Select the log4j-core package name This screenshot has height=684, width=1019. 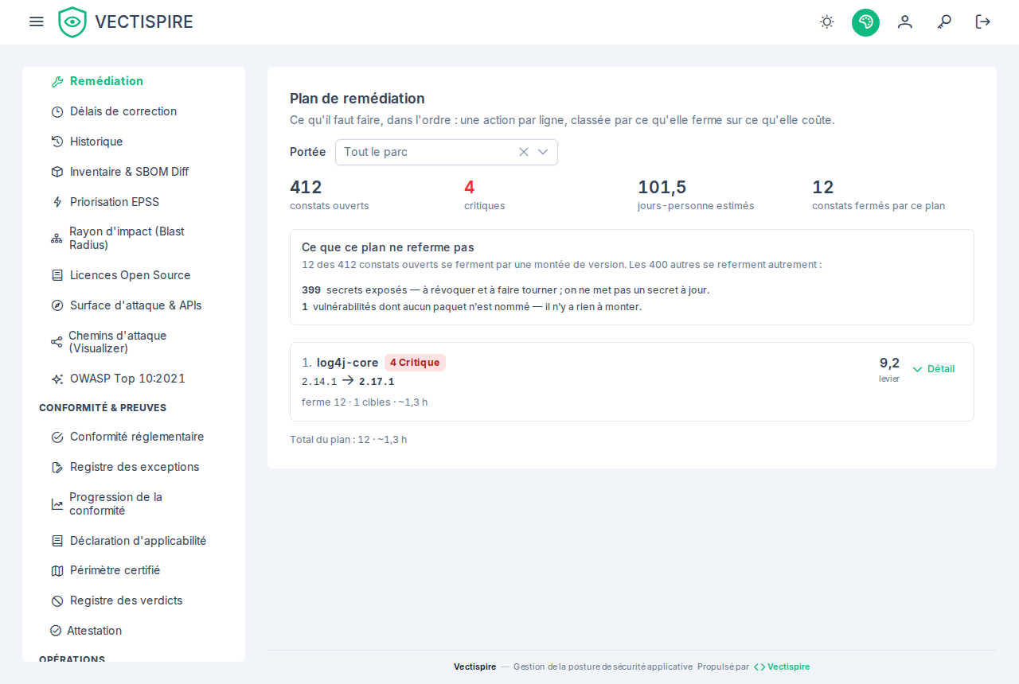click(x=347, y=363)
